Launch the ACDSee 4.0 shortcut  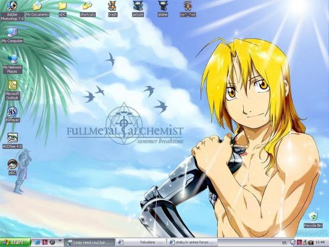point(12,141)
